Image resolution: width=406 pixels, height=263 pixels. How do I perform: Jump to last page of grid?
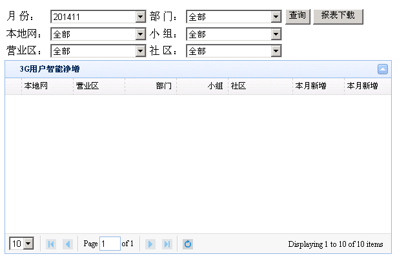(x=167, y=244)
